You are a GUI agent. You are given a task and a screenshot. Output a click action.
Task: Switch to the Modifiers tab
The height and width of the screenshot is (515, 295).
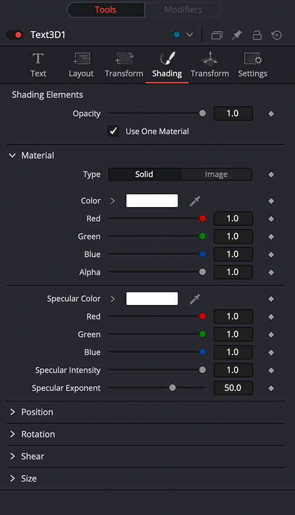(x=183, y=10)
